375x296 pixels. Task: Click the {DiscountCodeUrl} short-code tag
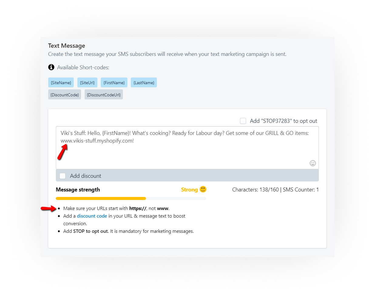(104, 95)
